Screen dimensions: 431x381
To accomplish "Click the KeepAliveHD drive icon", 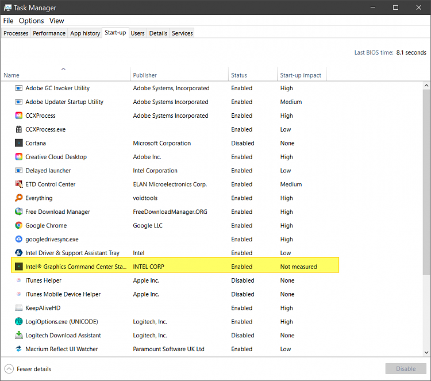I will [19, 308].
